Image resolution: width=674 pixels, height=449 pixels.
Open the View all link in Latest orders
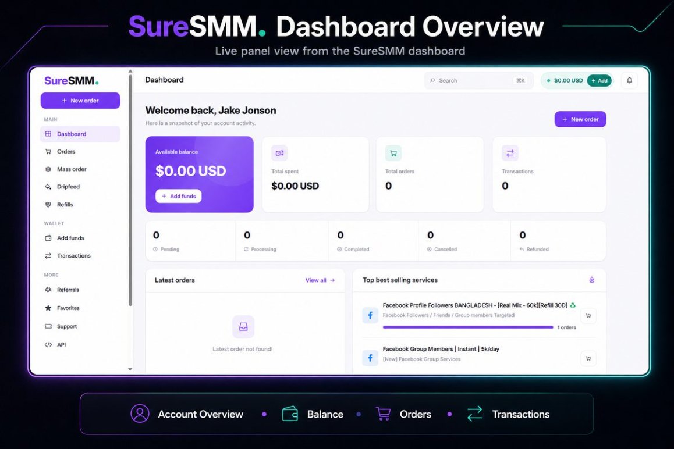tap(320, 280)
